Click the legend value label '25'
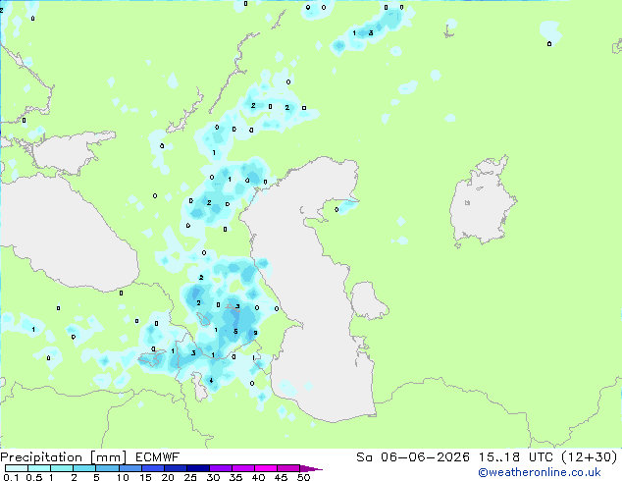The width and height of the screenshot is (622, 481). 190,477
